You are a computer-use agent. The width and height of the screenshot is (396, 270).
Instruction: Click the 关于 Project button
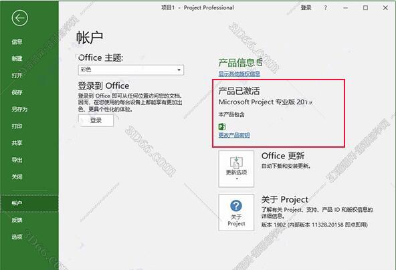tap(236, 213)
